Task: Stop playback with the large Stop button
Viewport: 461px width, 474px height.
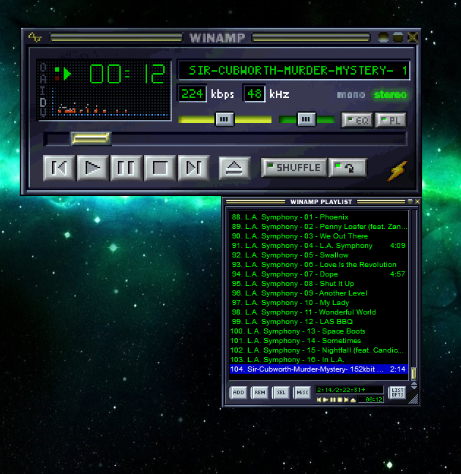Action: (160, 168)
